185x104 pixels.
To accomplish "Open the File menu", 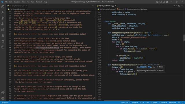I will click(6, 2).
